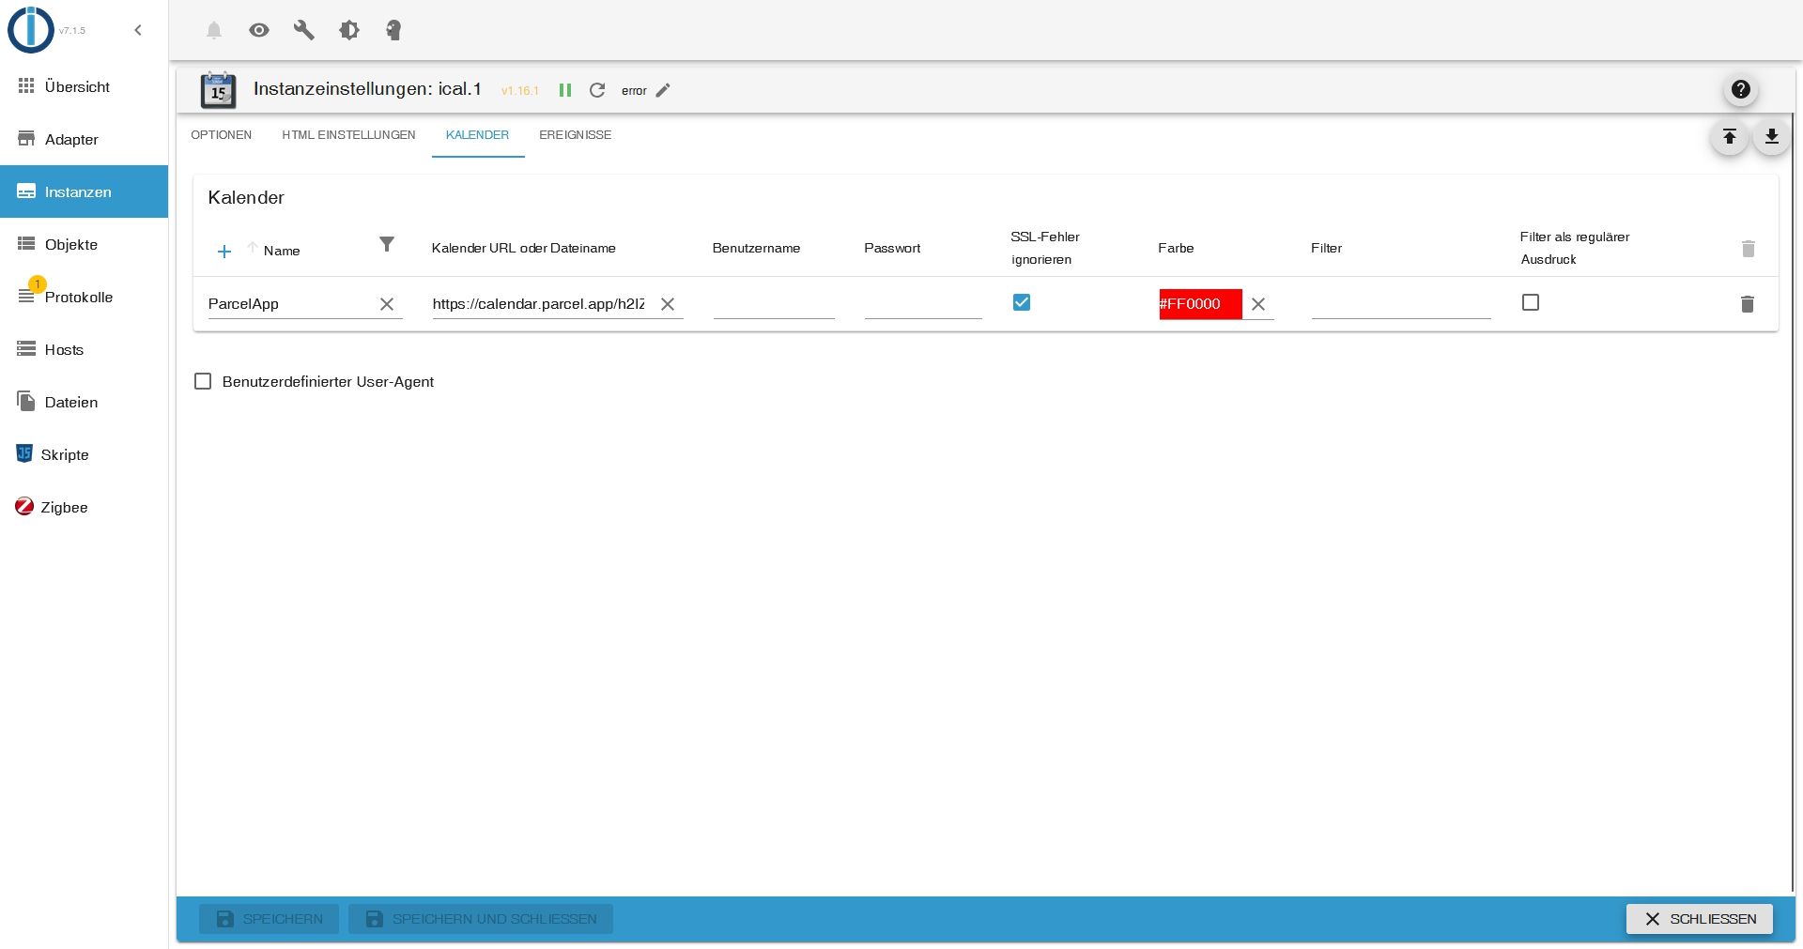This screenshot has width=1803, height=949.
Task: Open the #FF0000 color picker
Action: 1200,304
